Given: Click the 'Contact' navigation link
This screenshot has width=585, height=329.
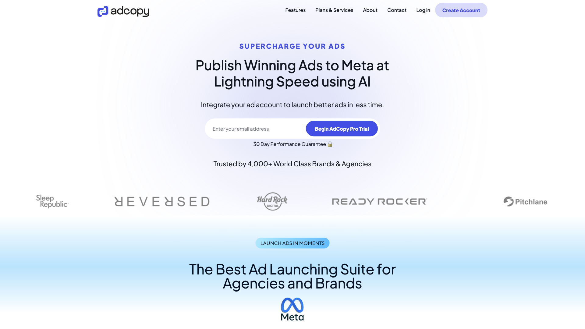Looking at the screenshot, I should (x=397, y=10).
